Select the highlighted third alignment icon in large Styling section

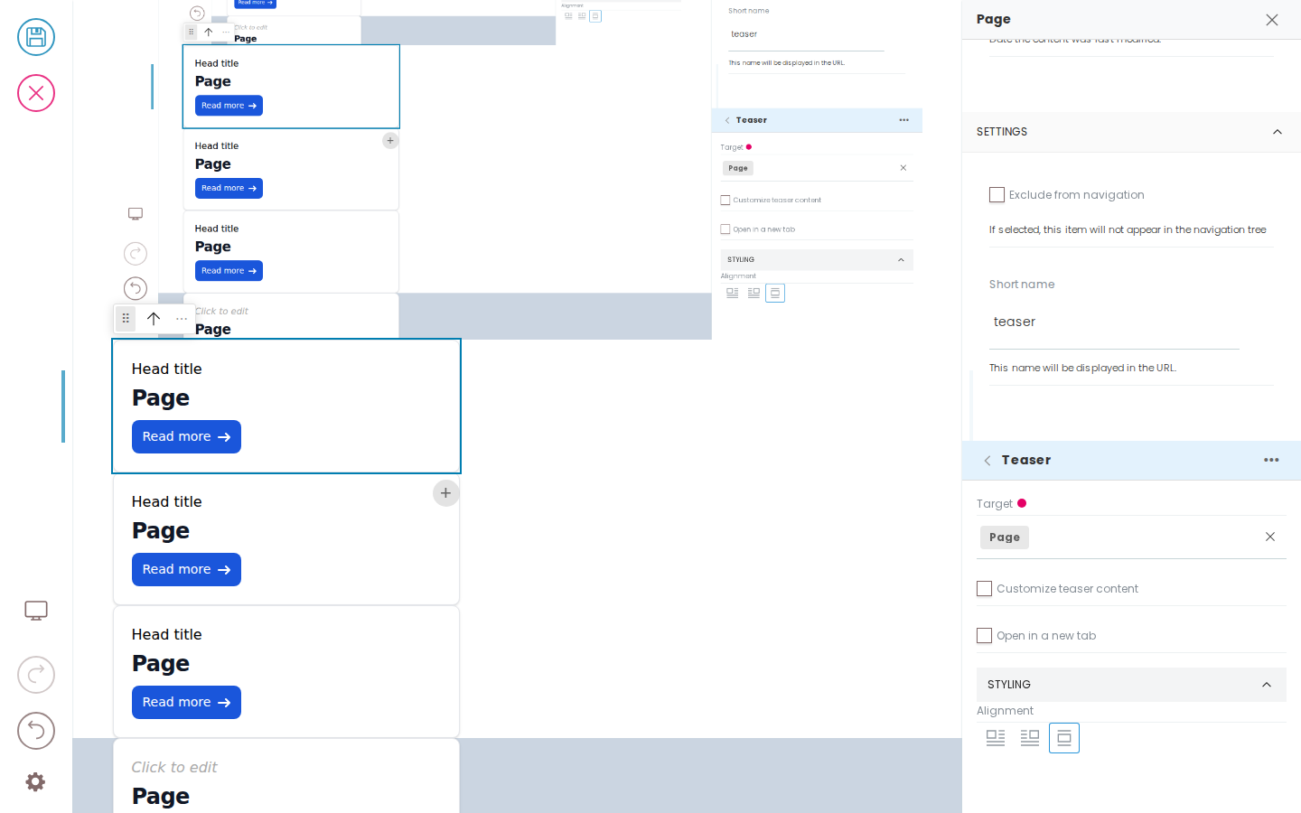(1064, 738)
